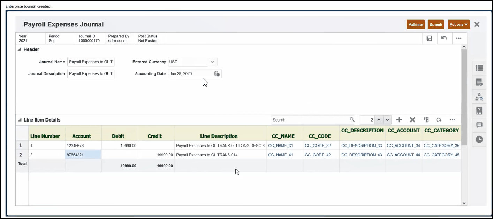Delete line item with the X icon
Image resolution: width=493 pixels, height=219 pixels.
(412, 120)
